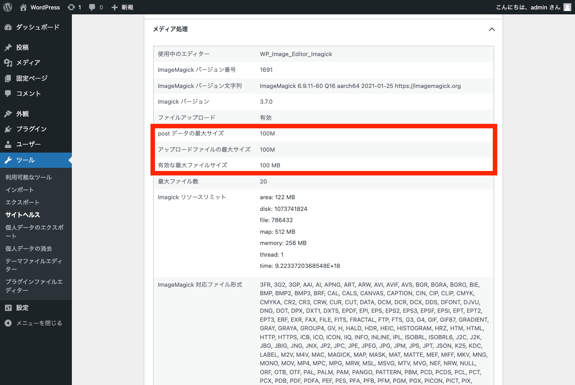The image size is (575, 385).
Task: Click the text time: 9.2233720368548E+18
Action: tap(300, 266)
